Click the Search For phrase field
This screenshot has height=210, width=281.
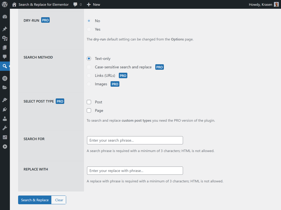135,140
